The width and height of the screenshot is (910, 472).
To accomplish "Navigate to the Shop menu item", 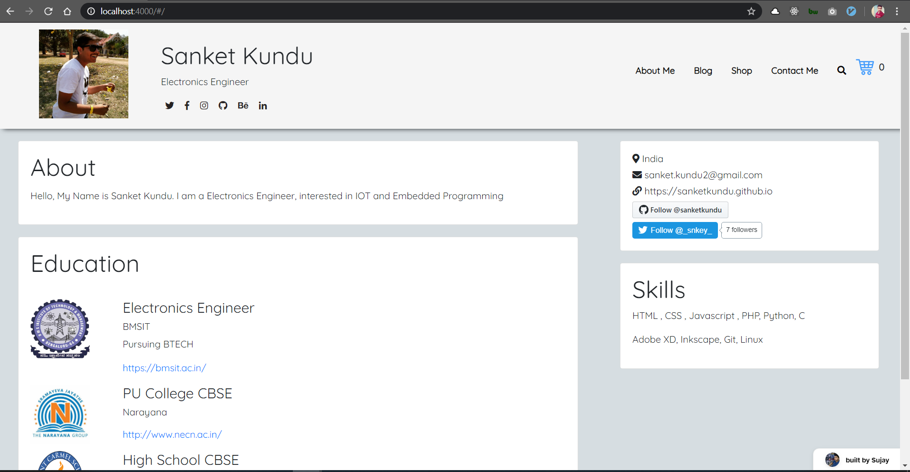I will [741, 71].
